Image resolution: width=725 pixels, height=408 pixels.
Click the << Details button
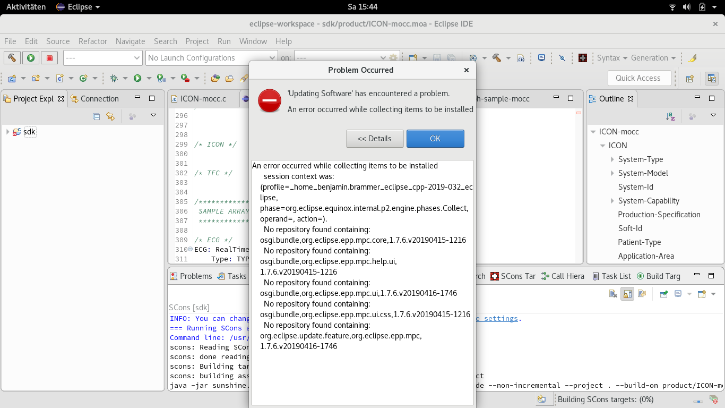point(375,139)
